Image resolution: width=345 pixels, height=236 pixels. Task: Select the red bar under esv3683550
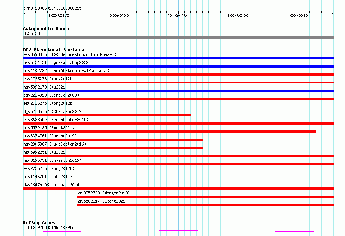[178, 123]
